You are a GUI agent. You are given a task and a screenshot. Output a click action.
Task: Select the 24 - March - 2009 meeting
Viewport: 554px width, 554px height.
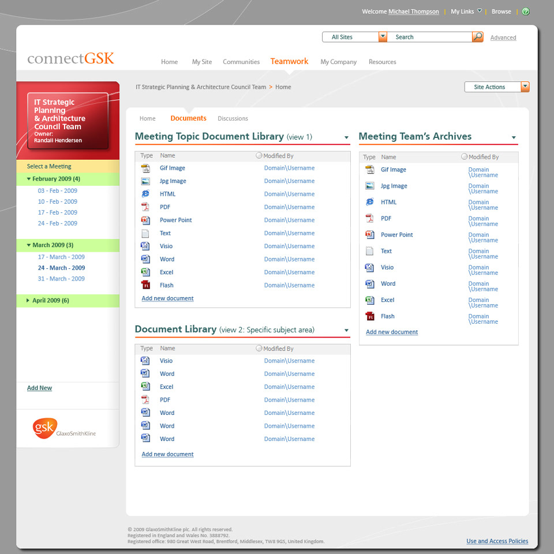(x=62, y=268)
